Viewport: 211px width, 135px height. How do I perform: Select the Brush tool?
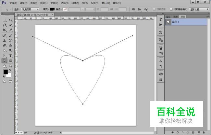point(10,35)
